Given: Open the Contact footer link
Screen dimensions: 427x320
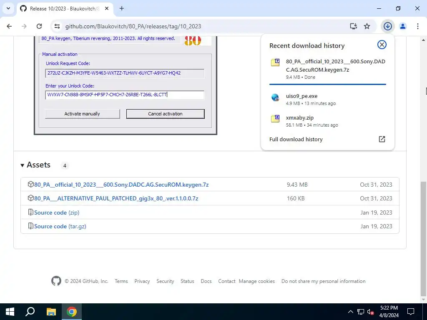Looking at the screenshot, I should [x=226, y=281].
